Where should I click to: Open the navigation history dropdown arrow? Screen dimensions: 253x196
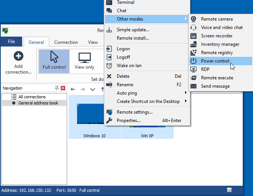click(93, 89)
